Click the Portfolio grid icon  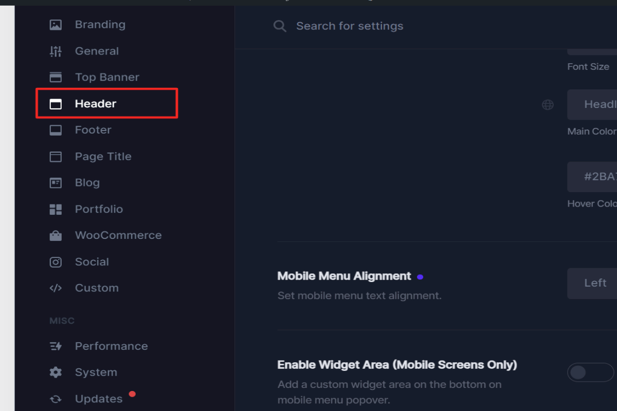click(x=56, y=209)
